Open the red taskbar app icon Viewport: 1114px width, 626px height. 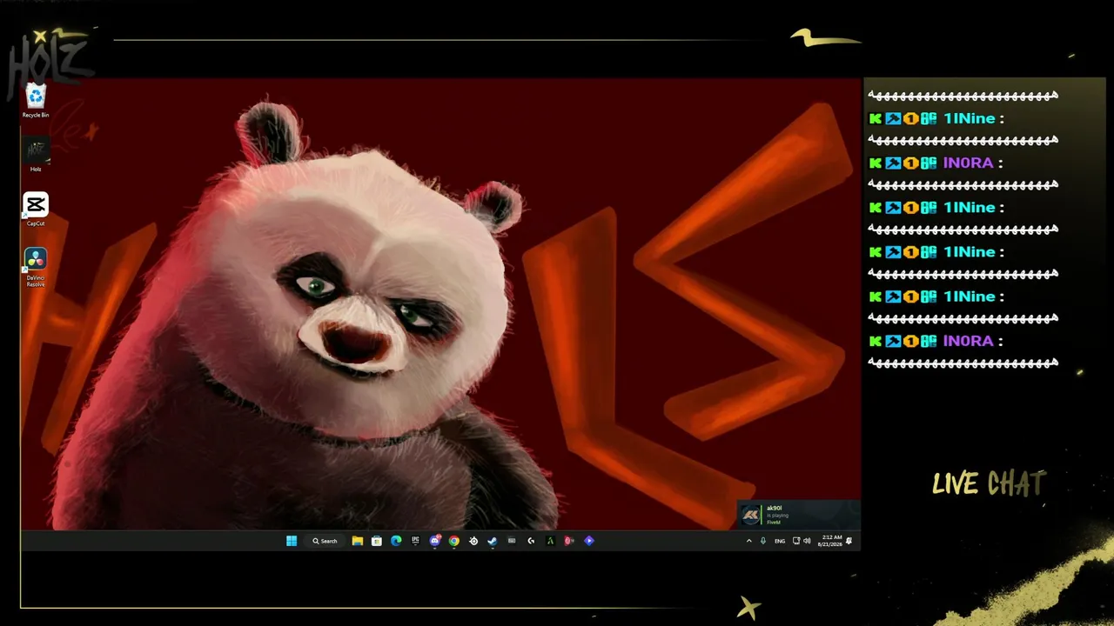point(569,541)
